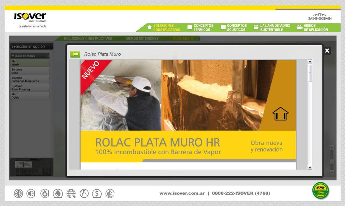Image resolution: width=345 pixels, height=206 pixels.
Task: Click the snowflake thermal insulation icon
Action: point(19,194)
